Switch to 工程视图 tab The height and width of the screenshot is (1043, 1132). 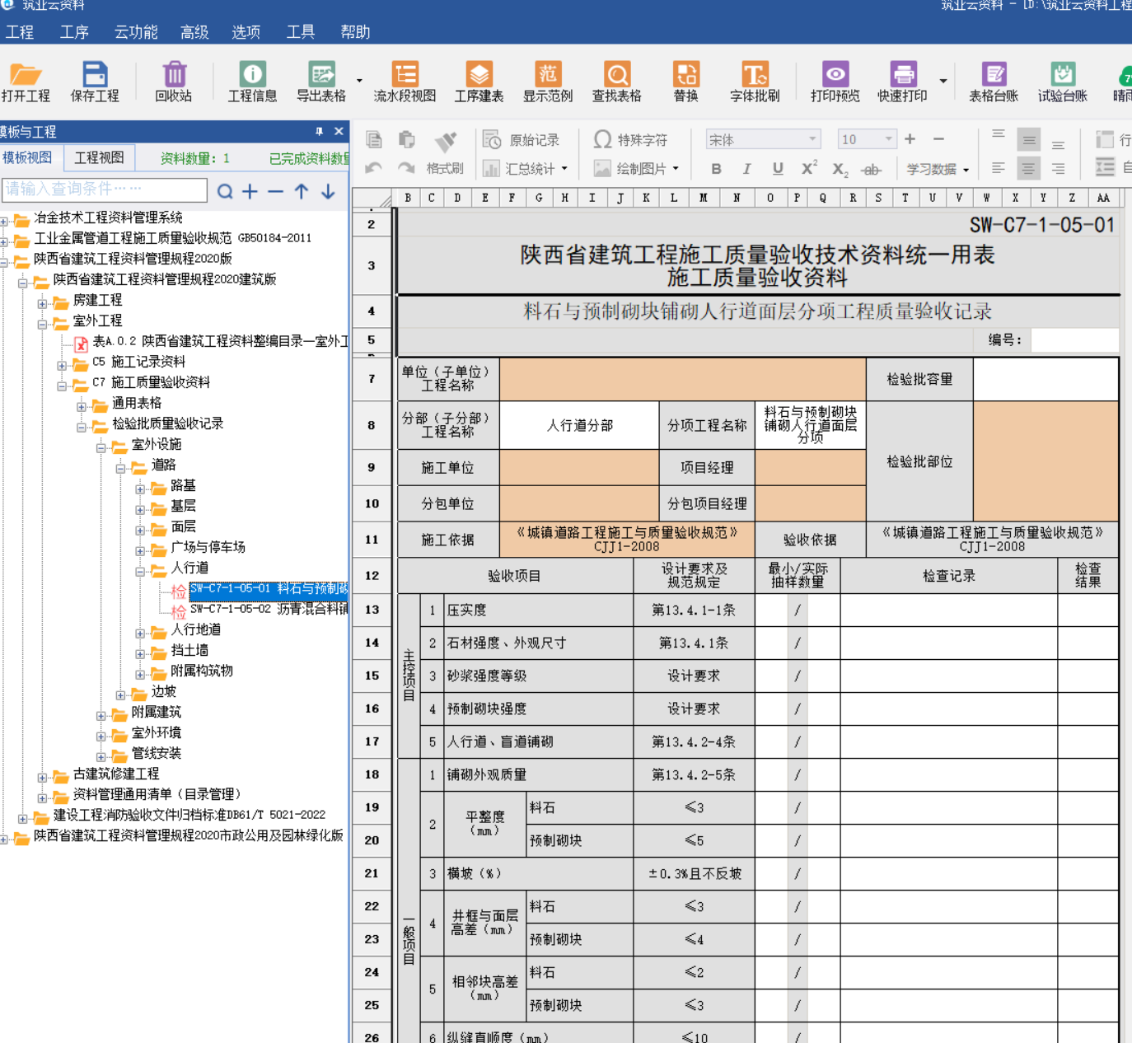(99, 157)
